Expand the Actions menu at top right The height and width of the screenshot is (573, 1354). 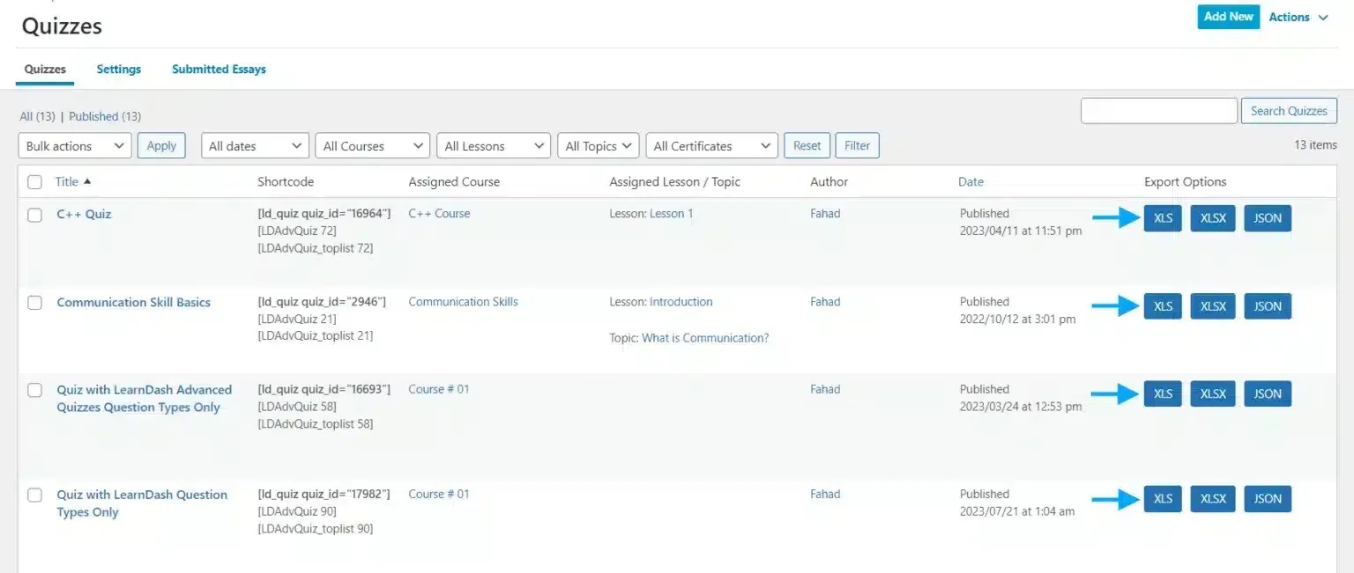1298,18
